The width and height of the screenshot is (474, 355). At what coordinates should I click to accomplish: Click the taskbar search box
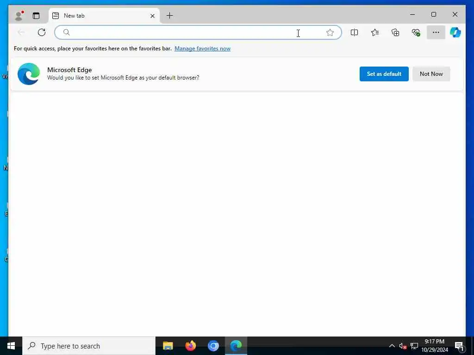(x=89, y=346)
